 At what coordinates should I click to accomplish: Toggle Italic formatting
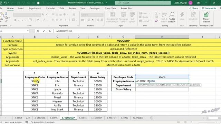[x=19, y=20]
